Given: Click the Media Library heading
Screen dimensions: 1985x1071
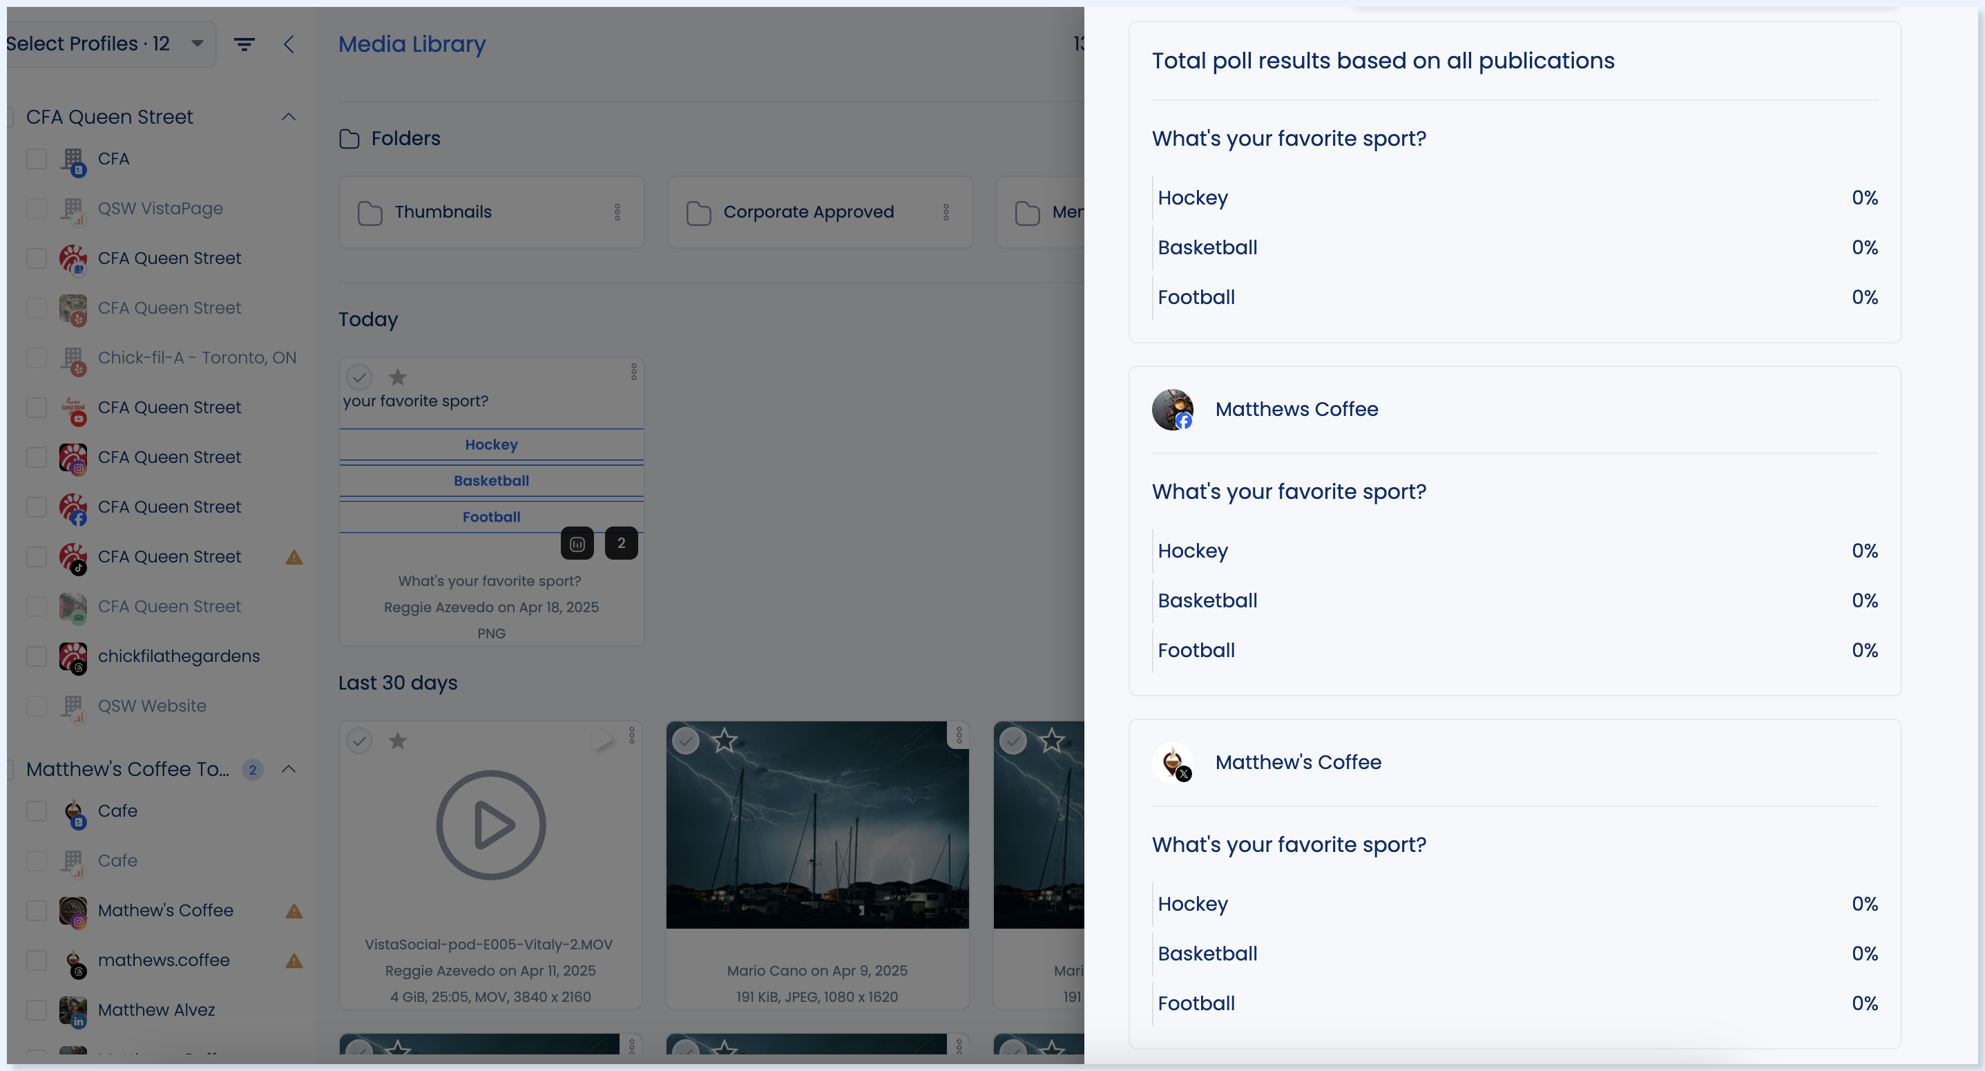Looking at the screenshot, I should pyautogui.click(x=412, y=45).
